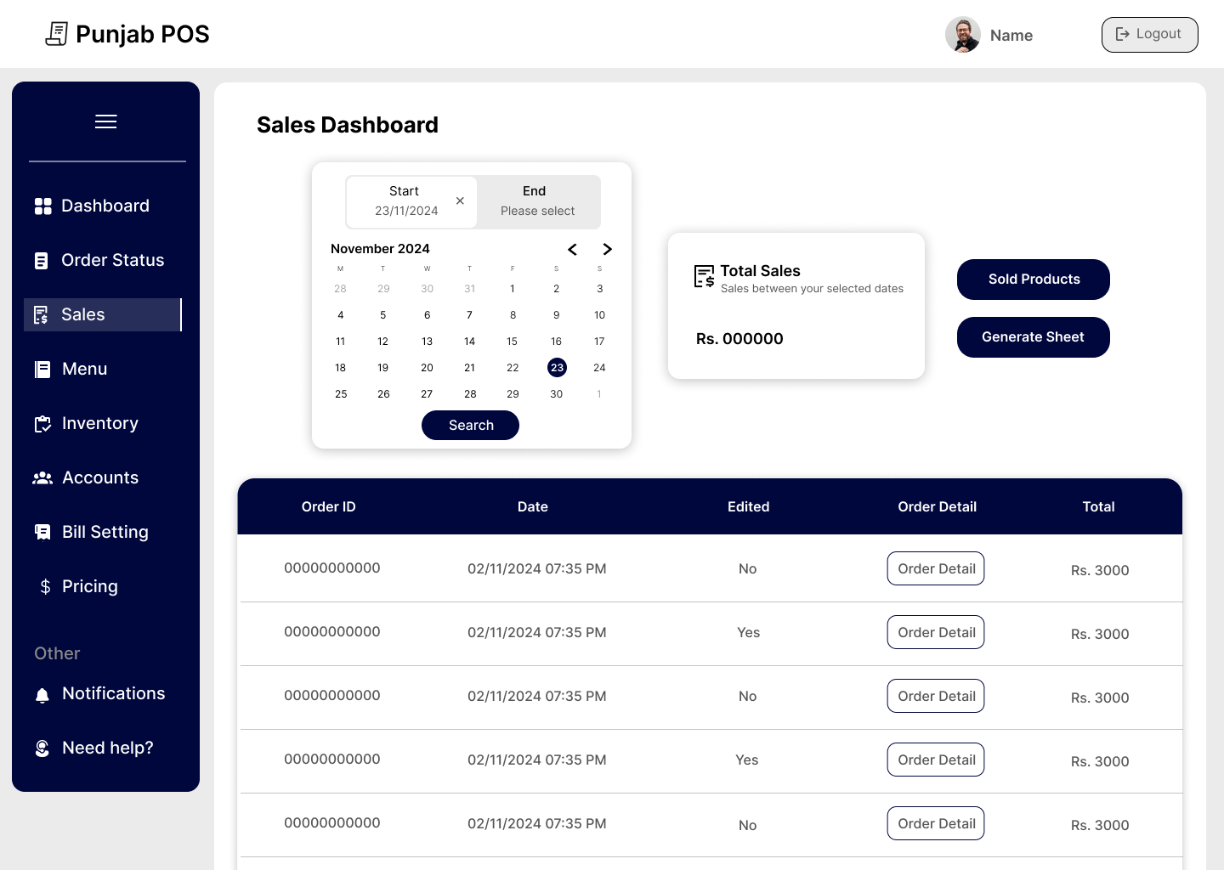Pick November 15 in the calendar
Image resolution: width=1224 pixels, height=870 pixels.
(512, 342)
